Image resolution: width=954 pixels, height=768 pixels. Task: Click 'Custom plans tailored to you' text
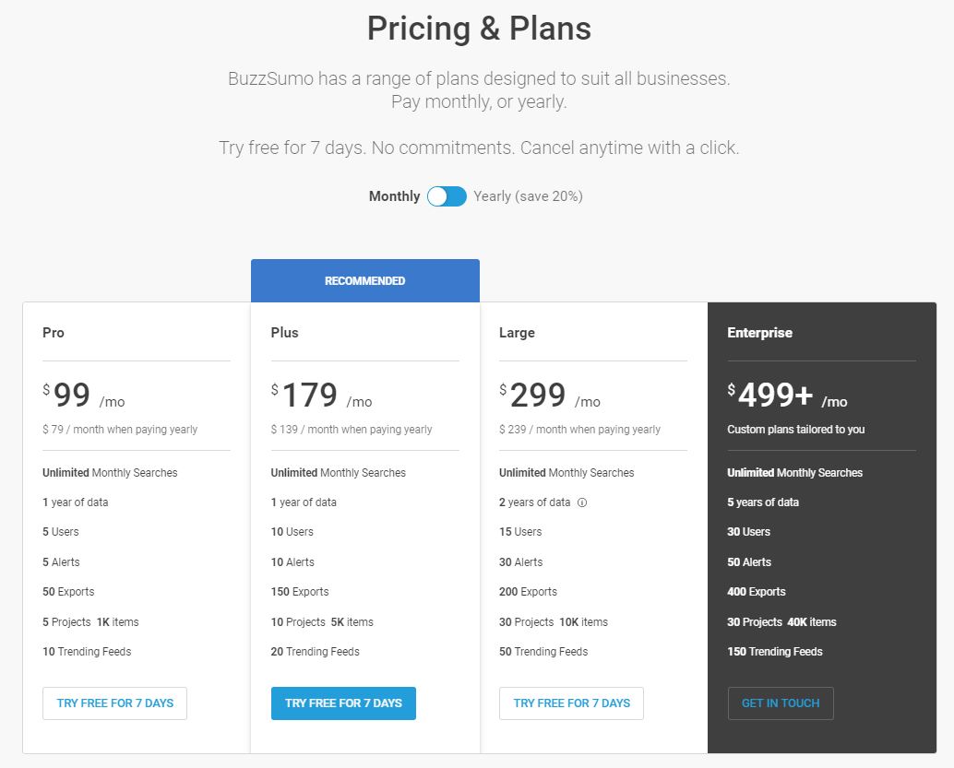796,430
